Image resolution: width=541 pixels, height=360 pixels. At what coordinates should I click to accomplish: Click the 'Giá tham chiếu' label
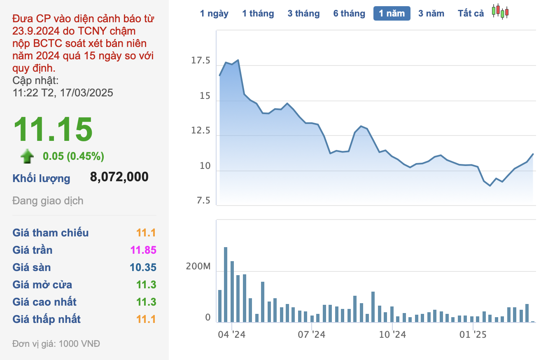click(x=51, y=233)
